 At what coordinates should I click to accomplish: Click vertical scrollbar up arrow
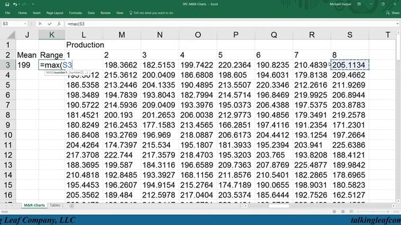398,32
